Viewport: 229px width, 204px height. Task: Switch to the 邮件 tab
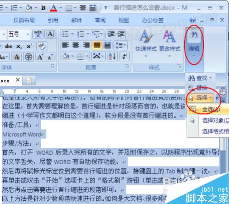76,20
